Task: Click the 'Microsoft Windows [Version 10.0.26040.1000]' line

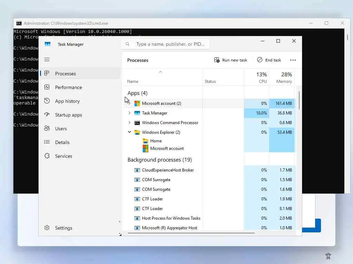Action: (72, 31)
